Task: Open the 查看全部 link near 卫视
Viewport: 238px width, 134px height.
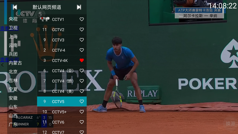Action: (9, 28)
